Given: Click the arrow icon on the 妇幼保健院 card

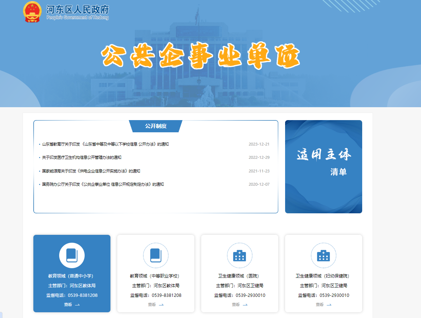Looking at the screenshot, I should pos(329,305).
